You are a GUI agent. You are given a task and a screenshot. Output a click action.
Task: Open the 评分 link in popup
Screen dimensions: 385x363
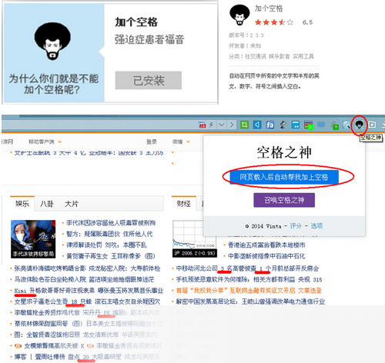click(x=296, y=226)
